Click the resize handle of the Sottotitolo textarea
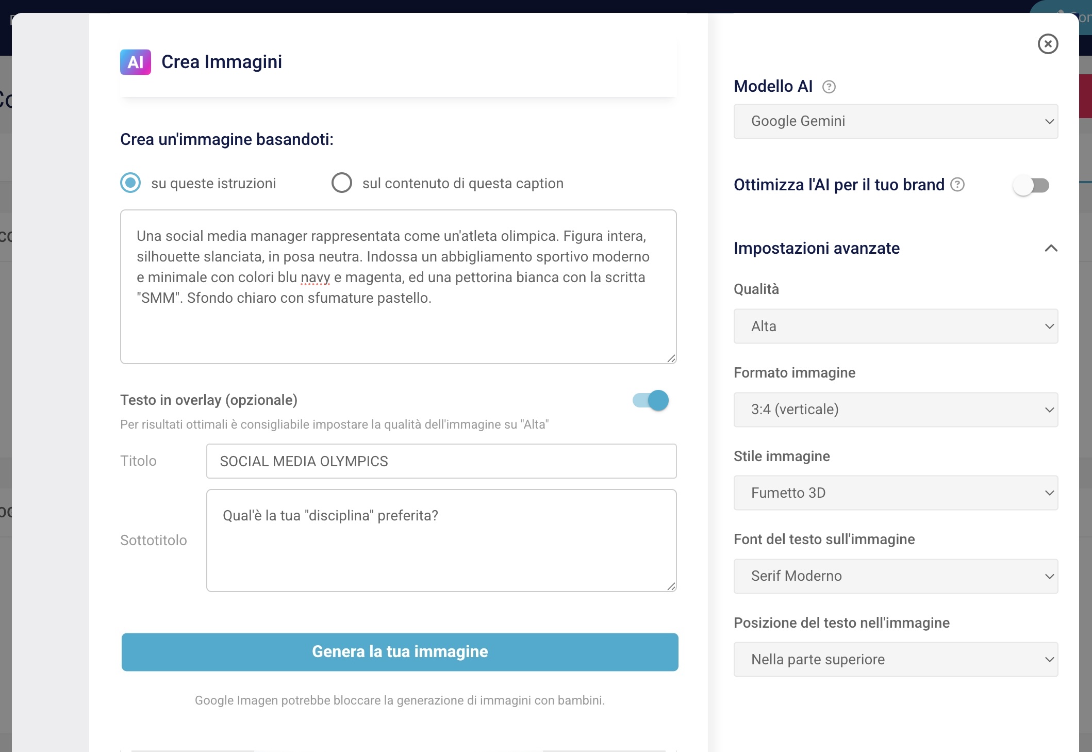This screenshot has width=1092, height=752. [x=671, y=586]
